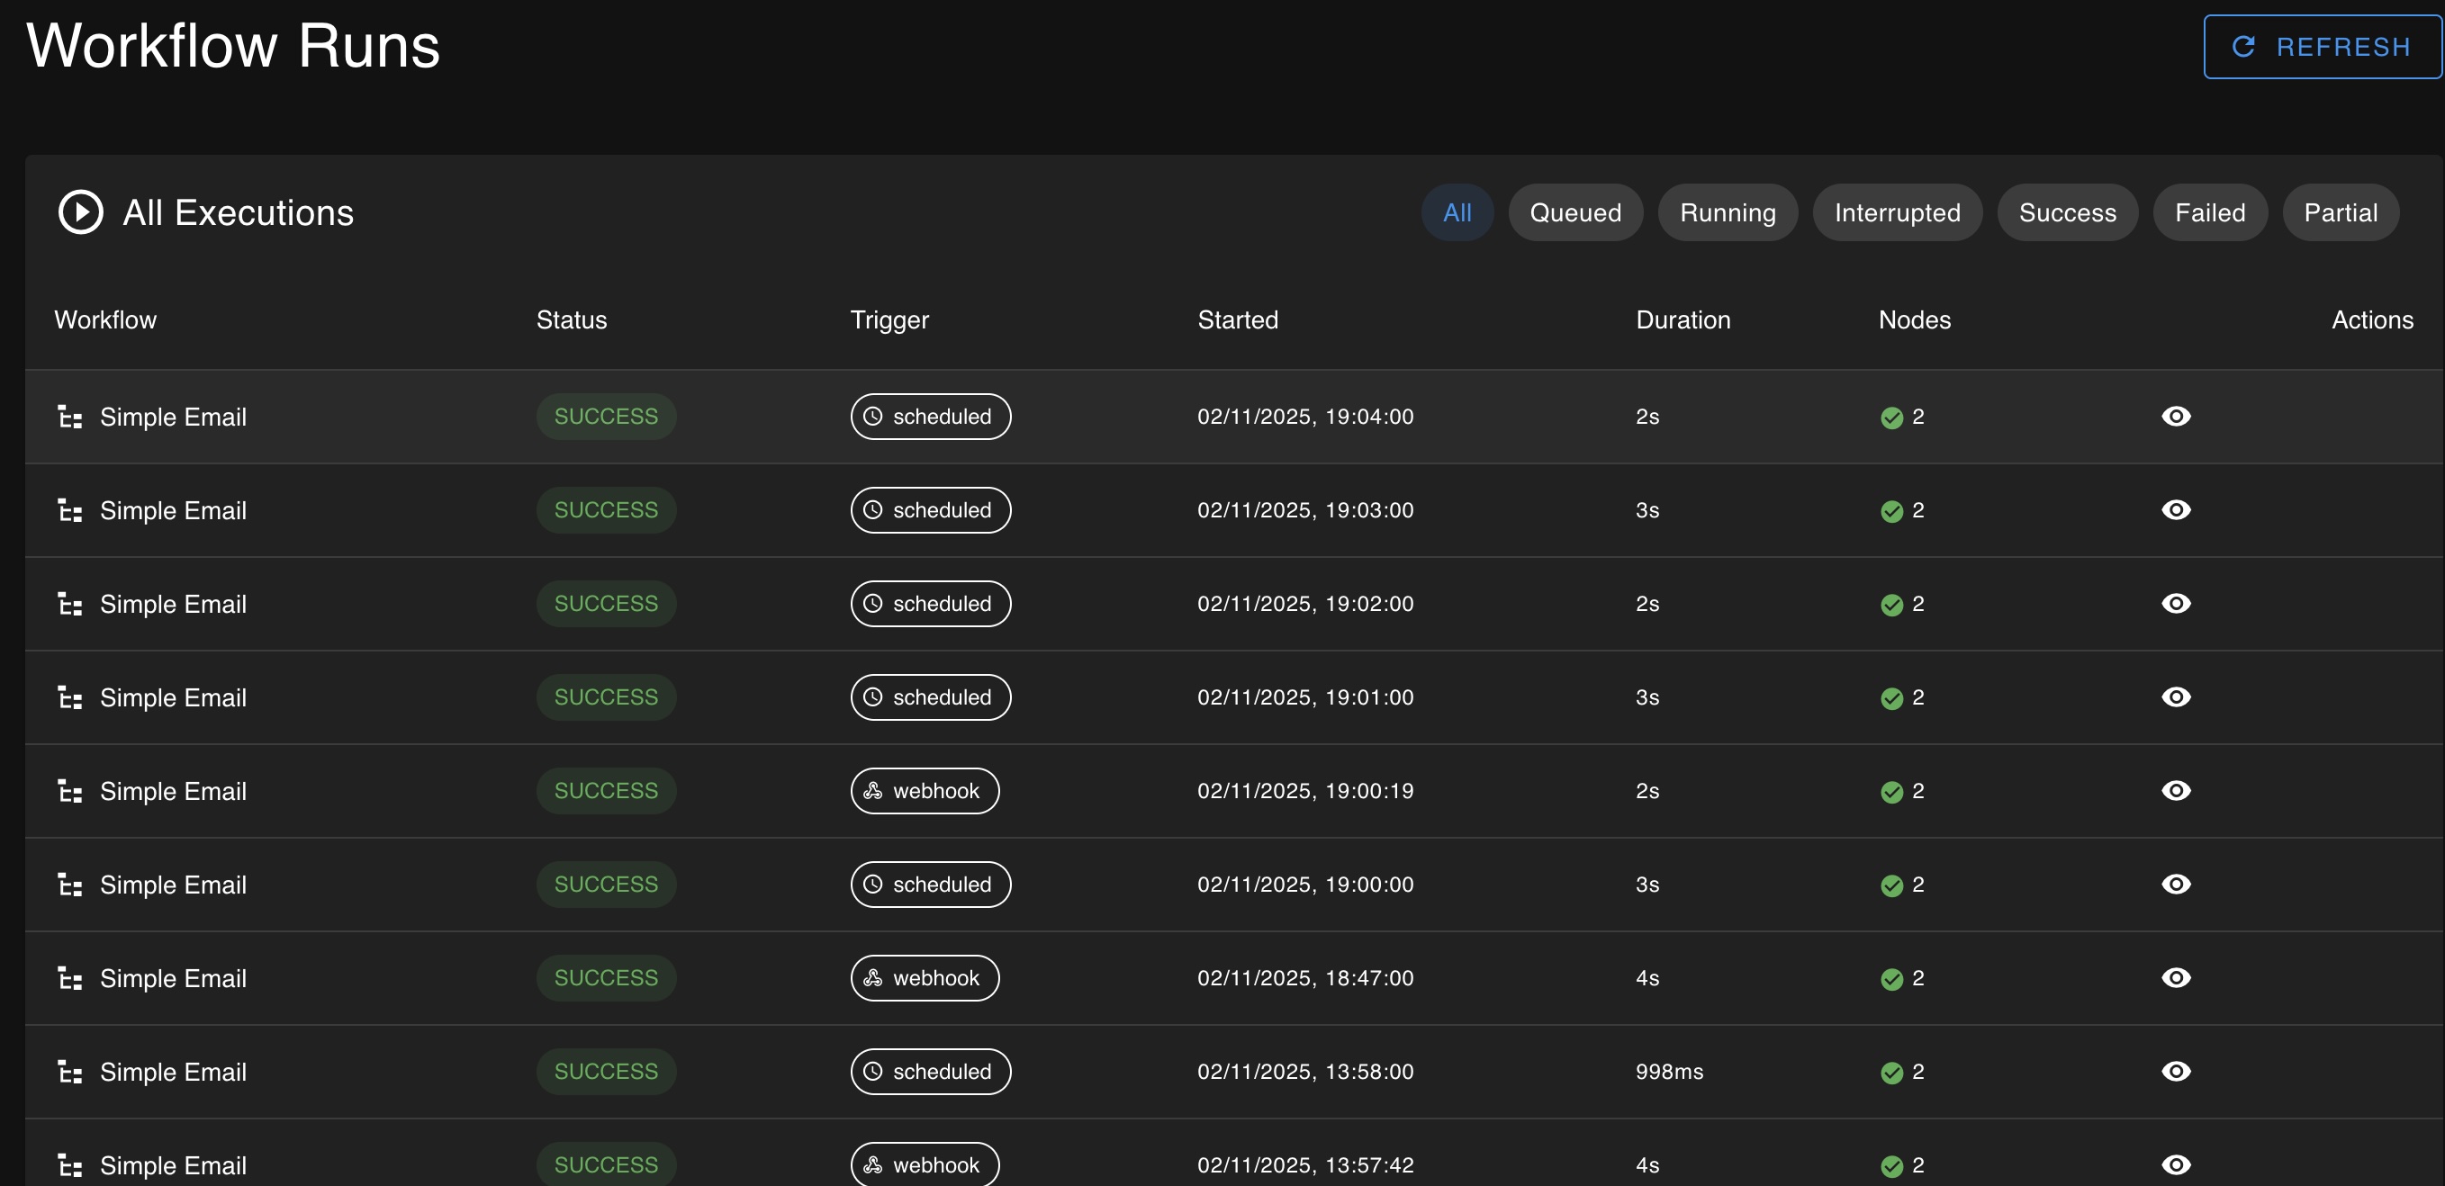Click the Simple Email workflow icon in first row

point(70,417)
